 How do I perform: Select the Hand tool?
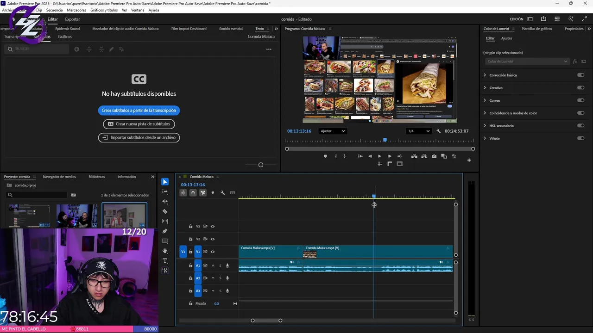165,251
